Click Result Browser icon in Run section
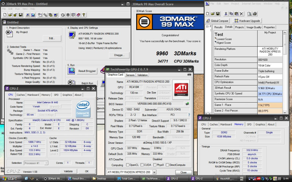This screenshot has width=292, height=182. point(71,71)
